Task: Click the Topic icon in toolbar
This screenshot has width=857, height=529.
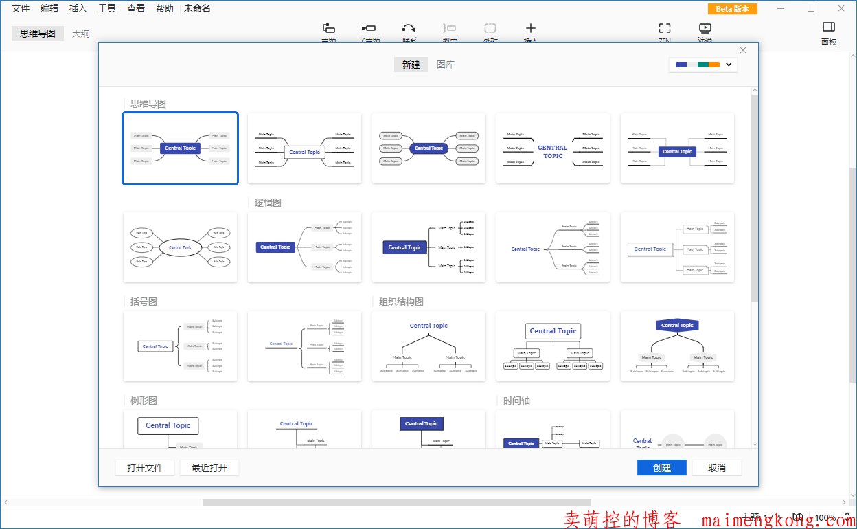Action: [329, 29]
